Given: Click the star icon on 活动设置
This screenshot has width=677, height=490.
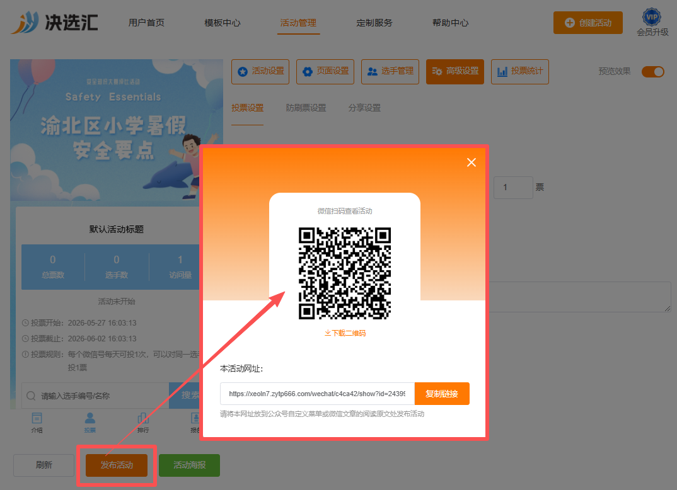Looking at the screenshot, I should [243, 72].
